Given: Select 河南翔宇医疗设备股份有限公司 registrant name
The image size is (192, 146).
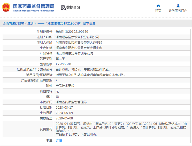Looking at the screenshot, I should point(77,37).
